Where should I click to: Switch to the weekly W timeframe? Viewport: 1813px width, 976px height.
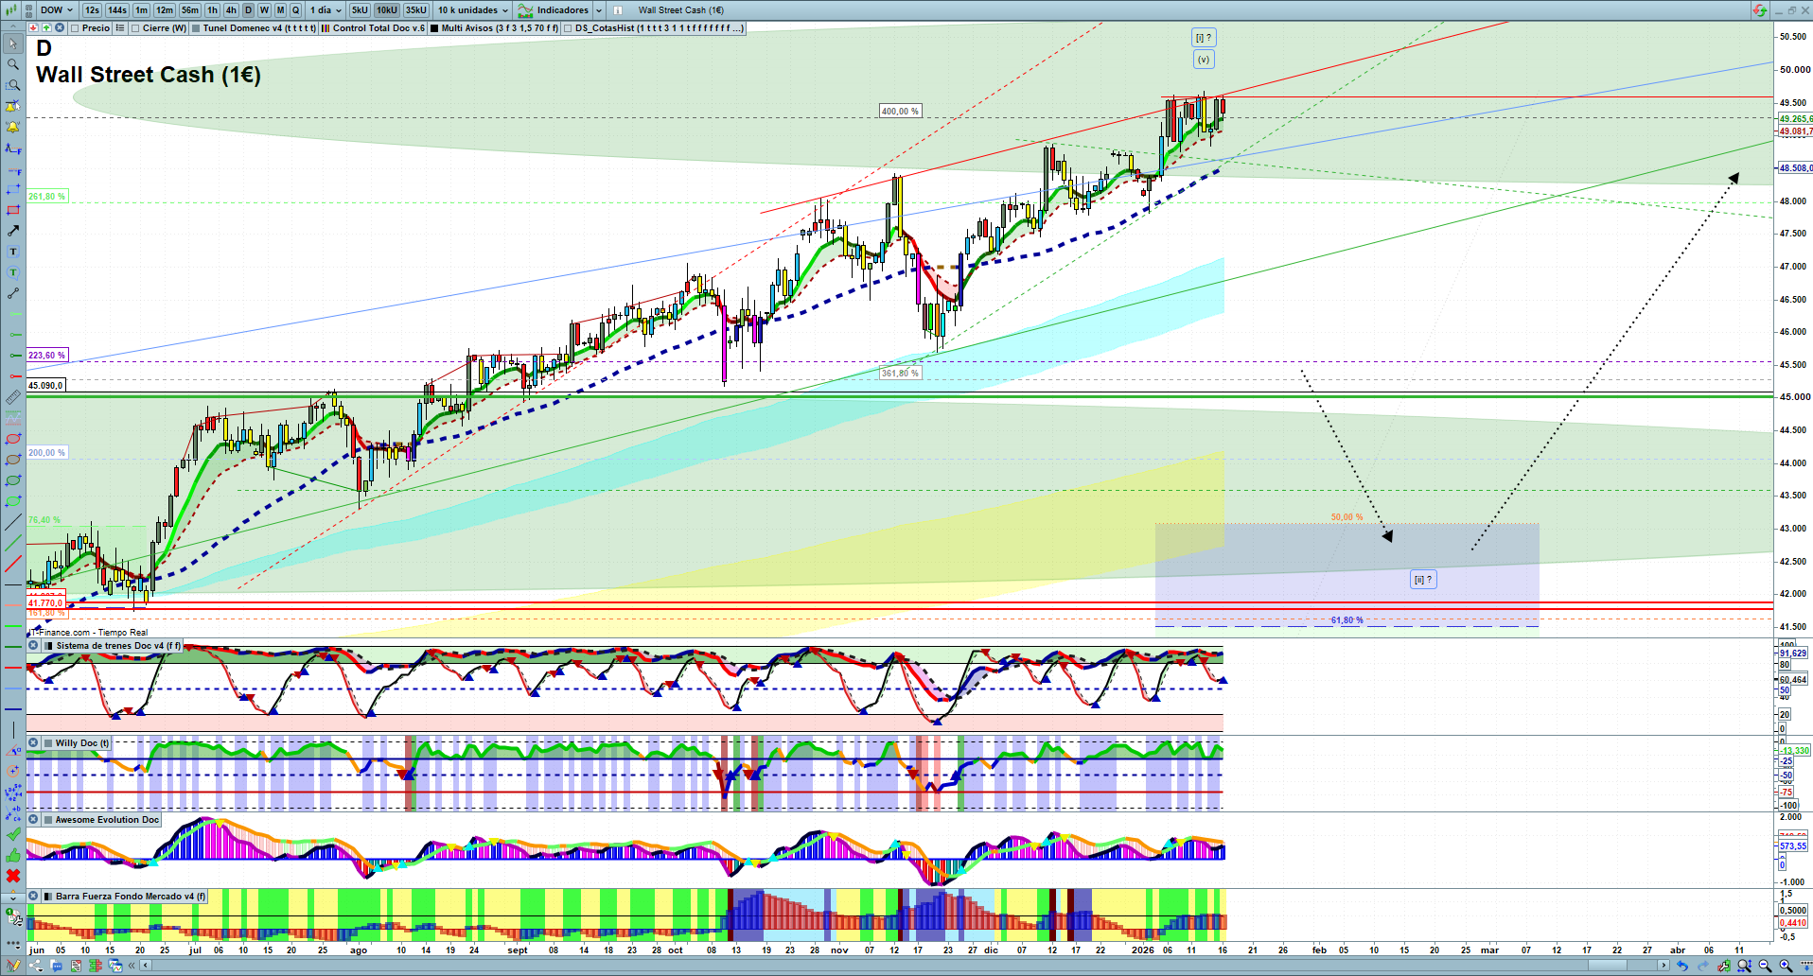coord(264,10)
